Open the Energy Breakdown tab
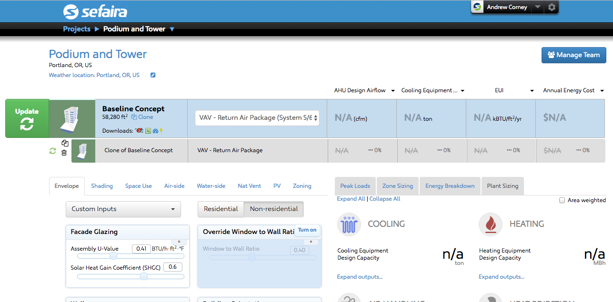The height and width of the screenshot is (302, 613). click(x=450, y=186)
